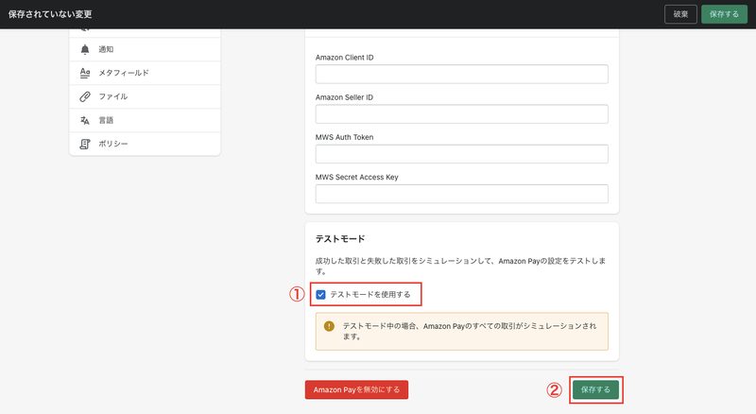Click Amazon Payを無効にする red button

click(356, 389)
